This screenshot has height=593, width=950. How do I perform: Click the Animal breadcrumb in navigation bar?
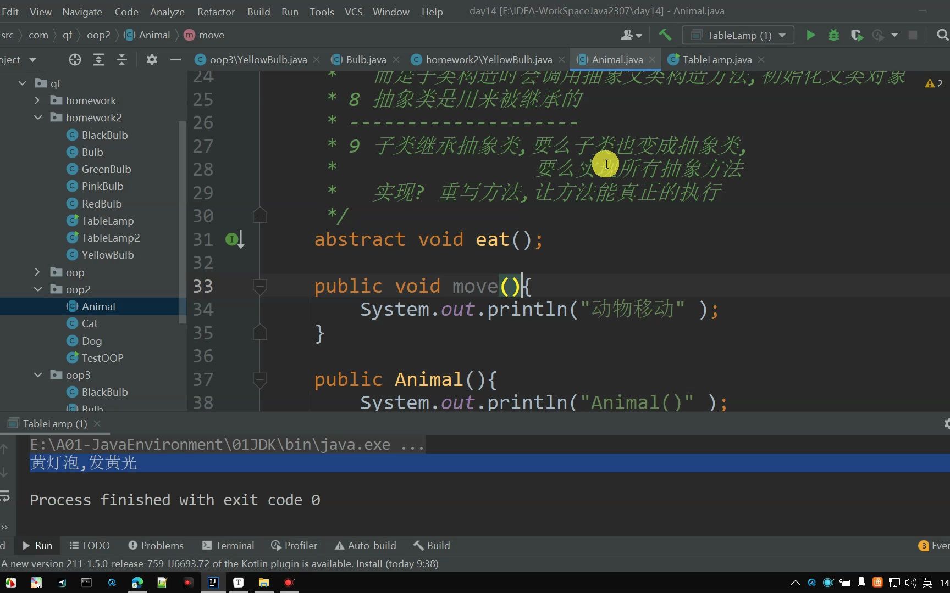click(x=147, y=35)
